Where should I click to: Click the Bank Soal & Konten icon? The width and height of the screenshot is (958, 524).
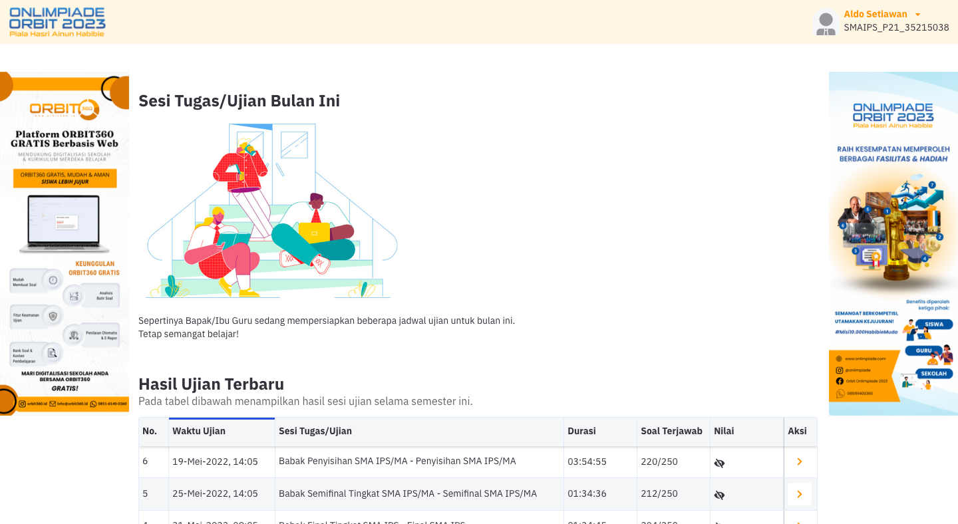coord(52,352)
